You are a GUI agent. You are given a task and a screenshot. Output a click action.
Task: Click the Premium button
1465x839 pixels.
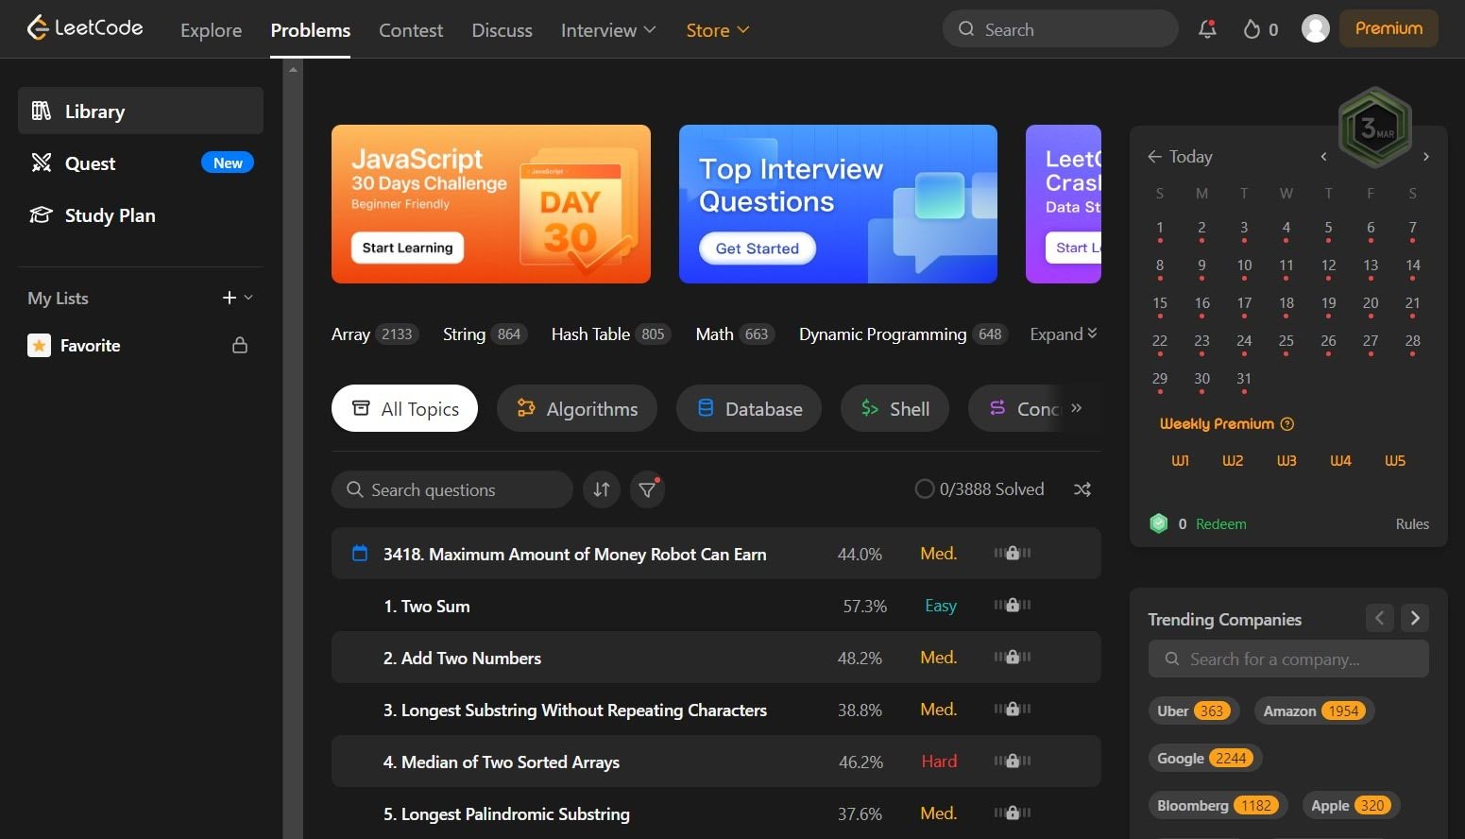[x=1388, y=28]
